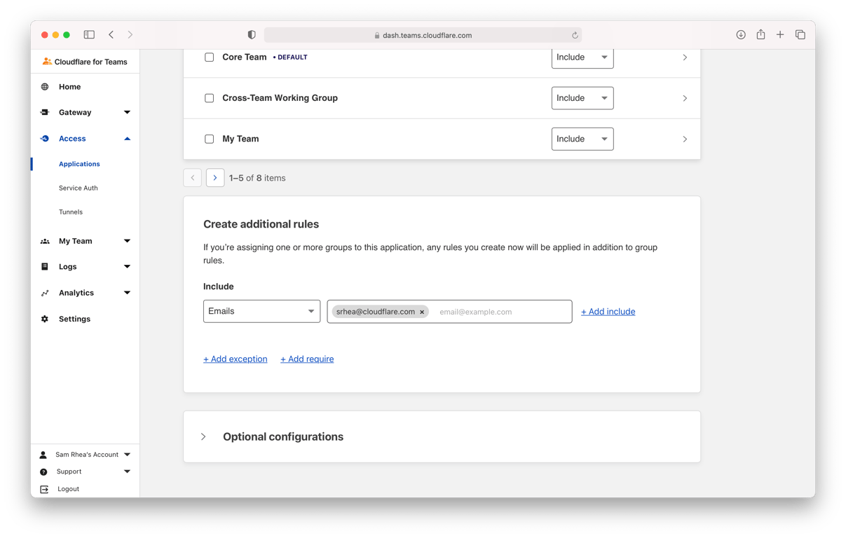The width and height of the screenshot is (846, 538).
Task: Click the Access sidebar icon
Action: [45, 139]
